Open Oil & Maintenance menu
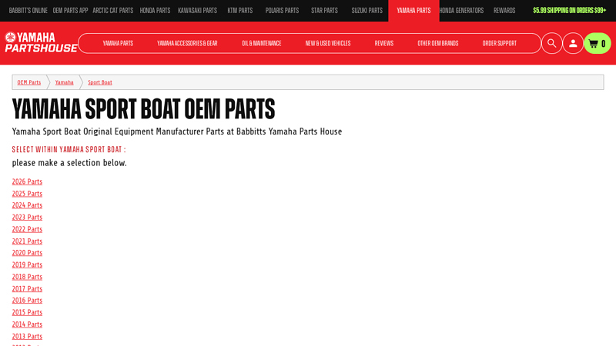Image resolution: width=616 pixels, height=346 pixels. 262,43
